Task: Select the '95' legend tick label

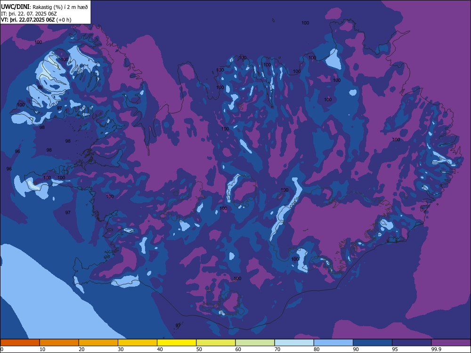Action: click(395, 349)
